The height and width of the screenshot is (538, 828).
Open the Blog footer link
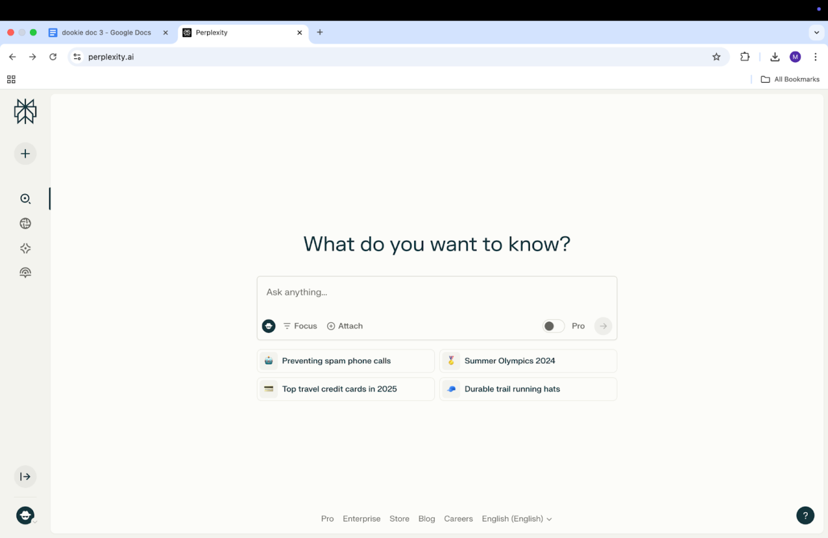click(426, 519)
